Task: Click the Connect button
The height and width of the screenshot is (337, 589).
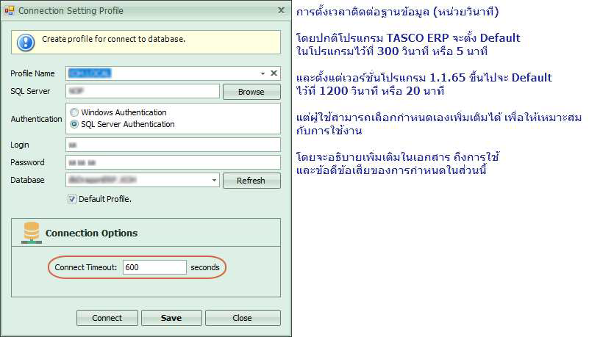Action: (x=107, y=318)
